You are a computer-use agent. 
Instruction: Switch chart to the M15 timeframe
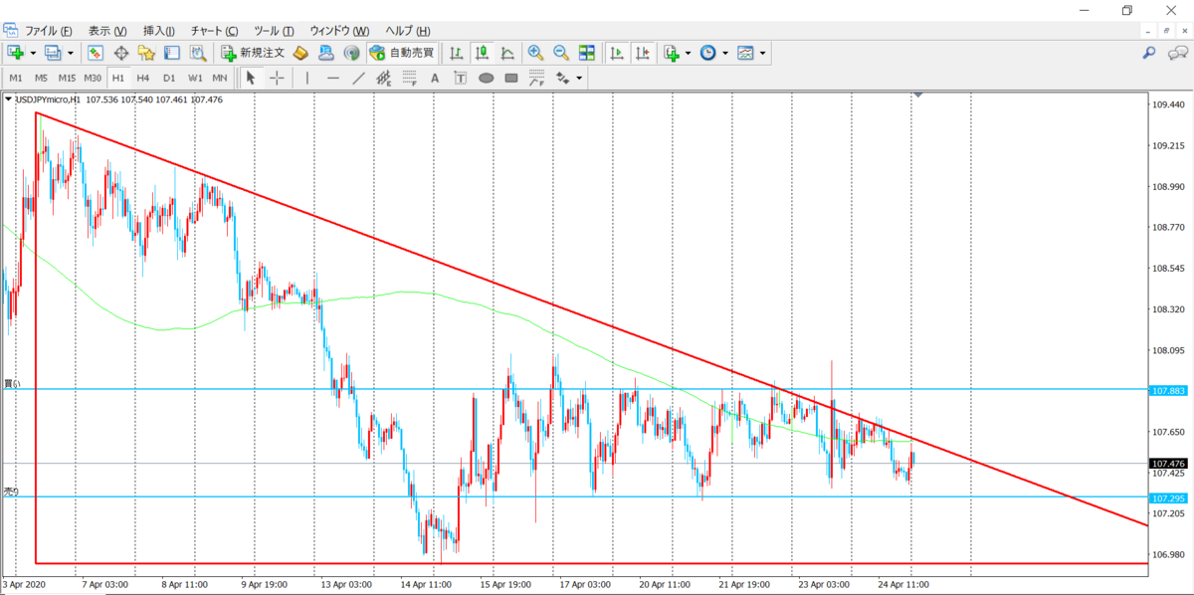[67, 78]
